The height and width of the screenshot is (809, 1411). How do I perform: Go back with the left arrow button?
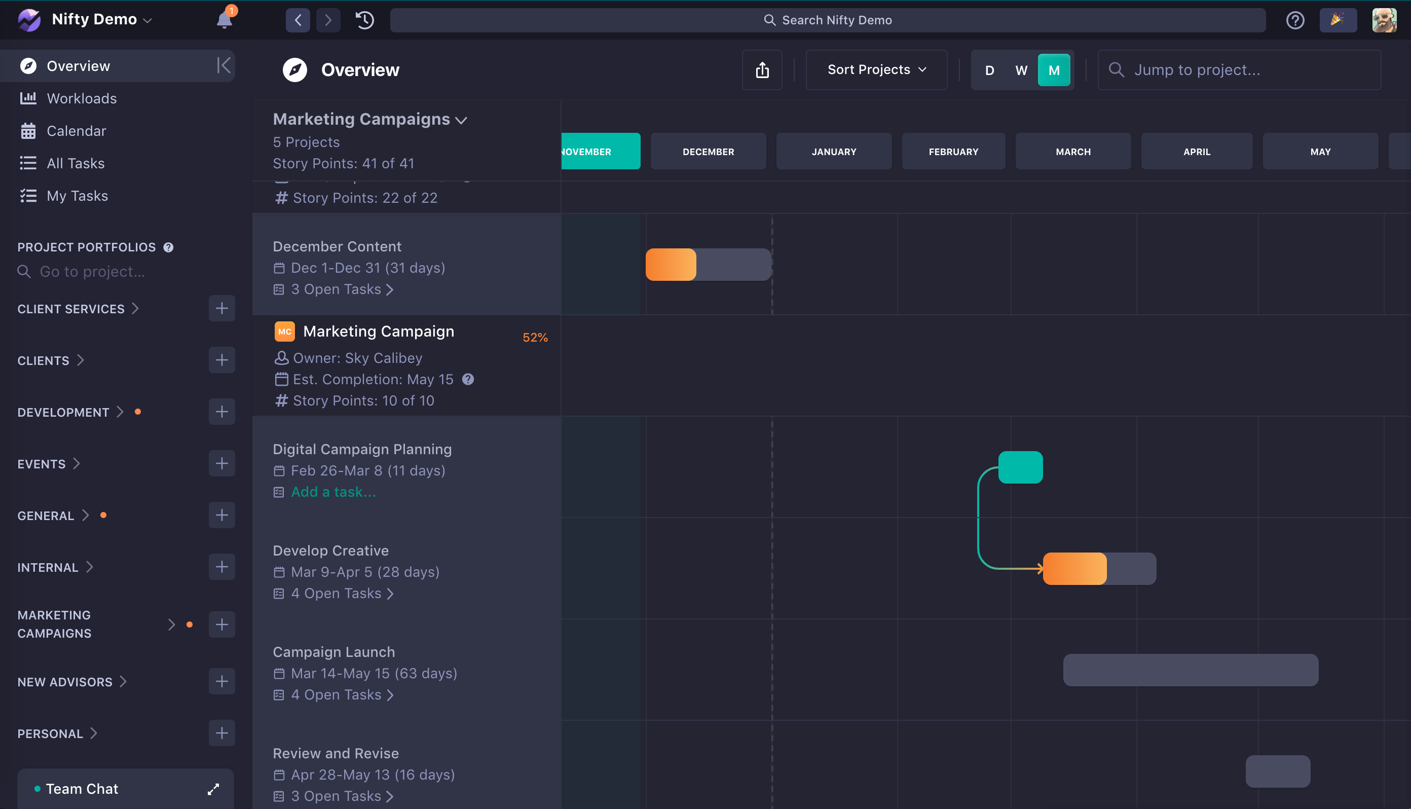[299, 20]
